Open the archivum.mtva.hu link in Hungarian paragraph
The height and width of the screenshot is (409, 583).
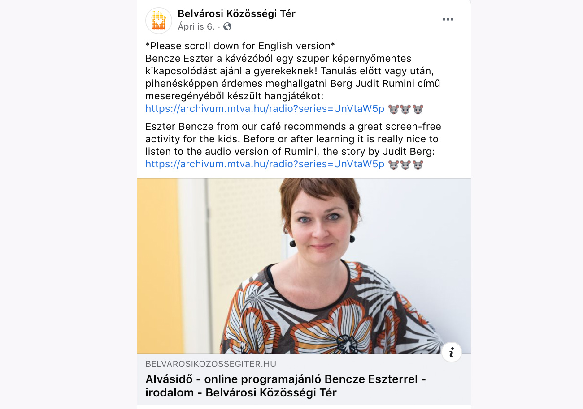pyautogui.click(x=265, y=108)
